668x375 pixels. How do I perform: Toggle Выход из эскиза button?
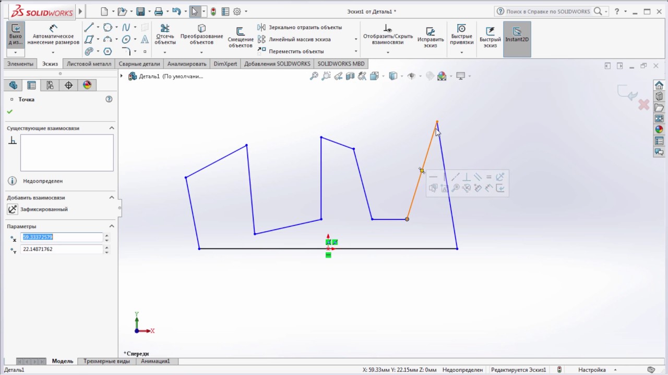(16, 34)
